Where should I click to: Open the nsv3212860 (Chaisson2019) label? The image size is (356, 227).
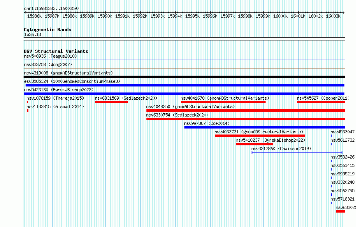point(281,149)
